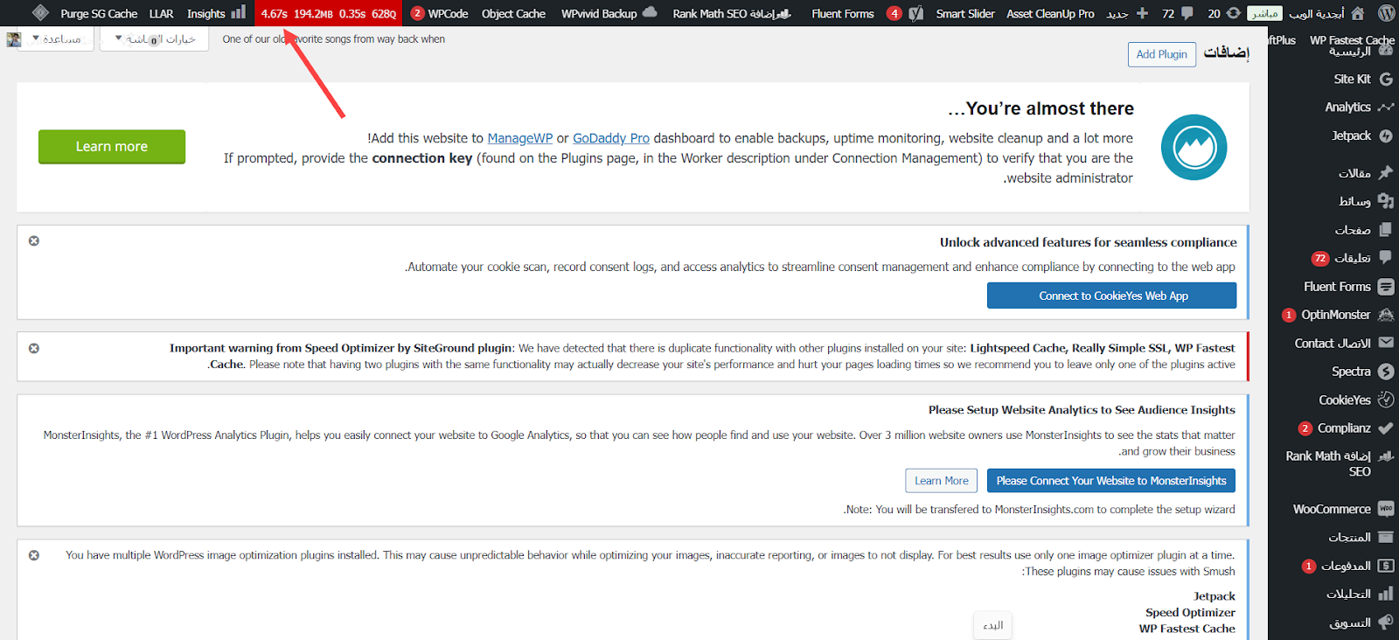This screenshot has height=640, width=1399.
Task: Open Rank Math SEO in the admin bar
Action: [731, 13]
